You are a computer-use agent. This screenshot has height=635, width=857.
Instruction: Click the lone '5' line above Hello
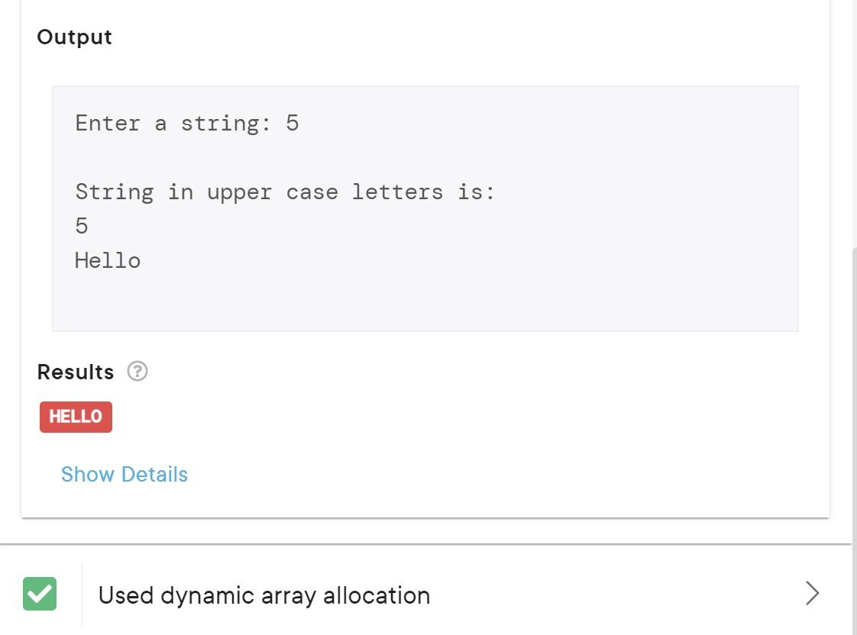[x=82, y=226]
